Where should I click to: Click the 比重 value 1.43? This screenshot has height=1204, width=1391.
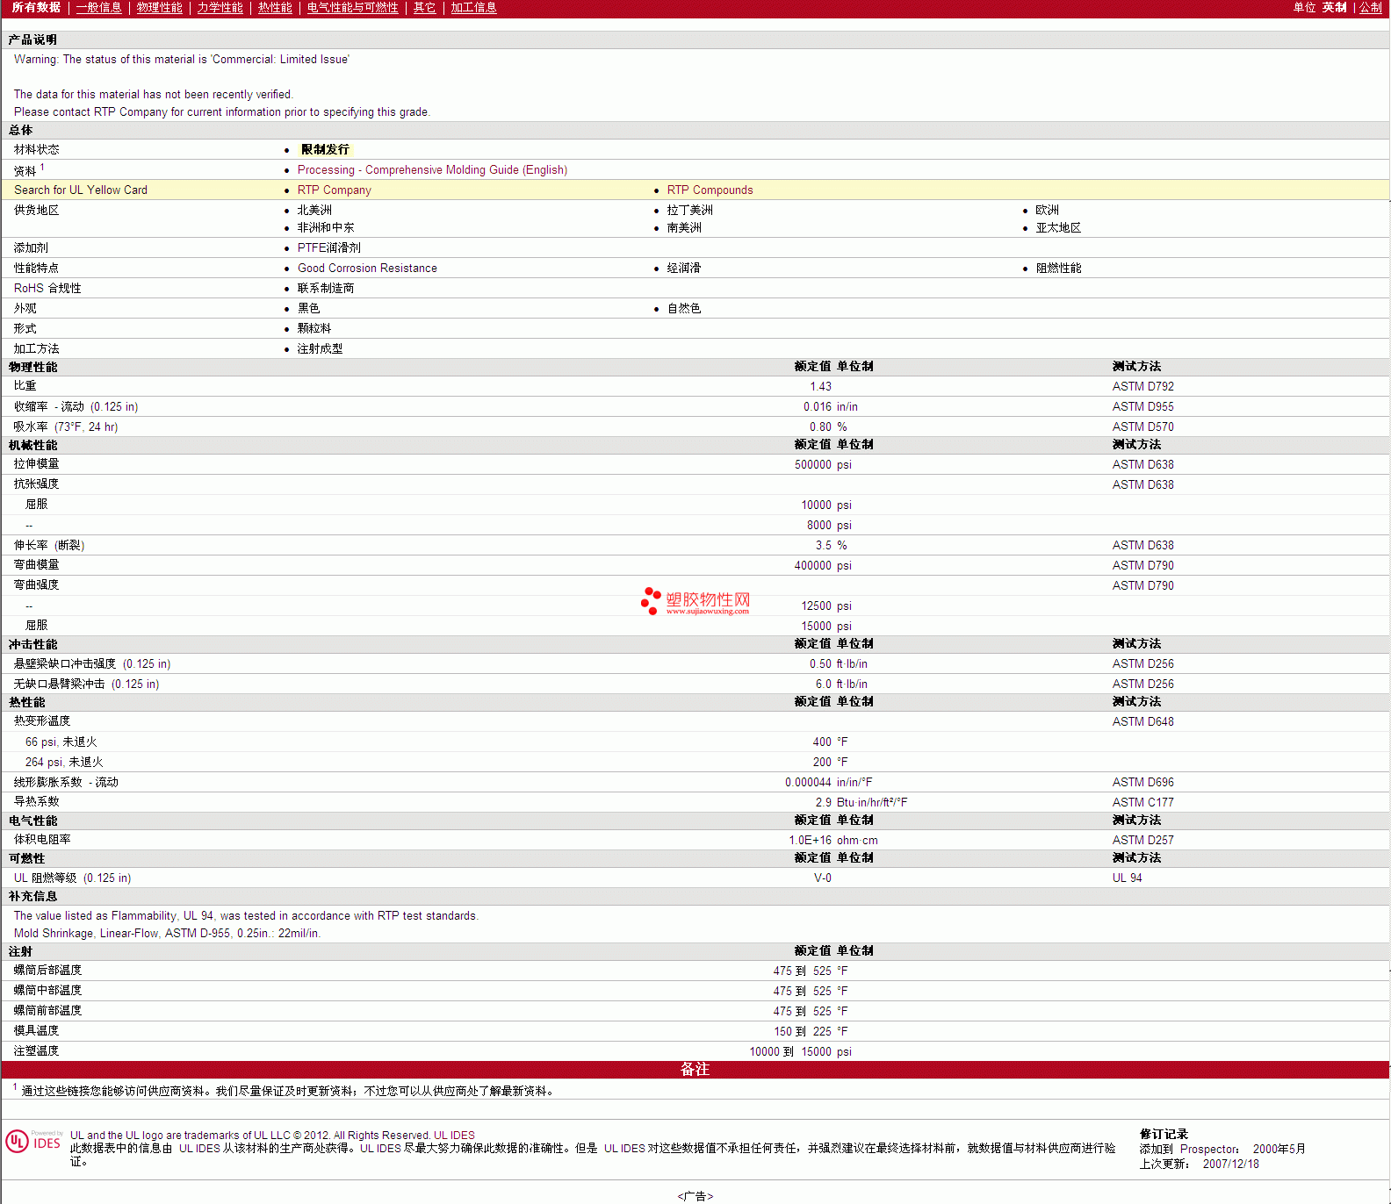click(820, 387)
